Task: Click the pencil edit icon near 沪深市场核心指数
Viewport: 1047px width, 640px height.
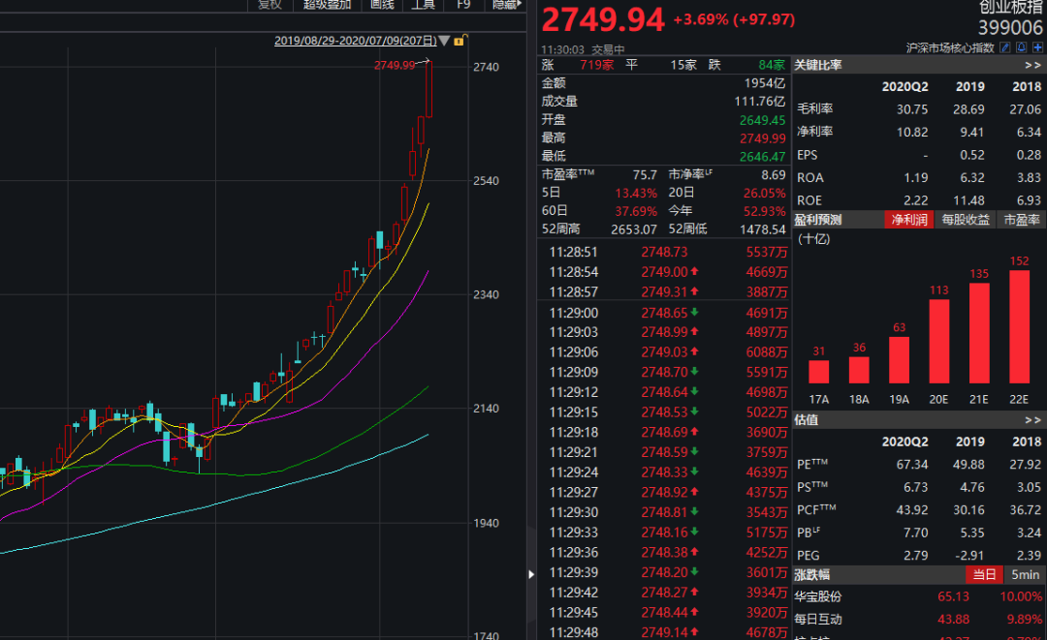Action: (1005, 48)
